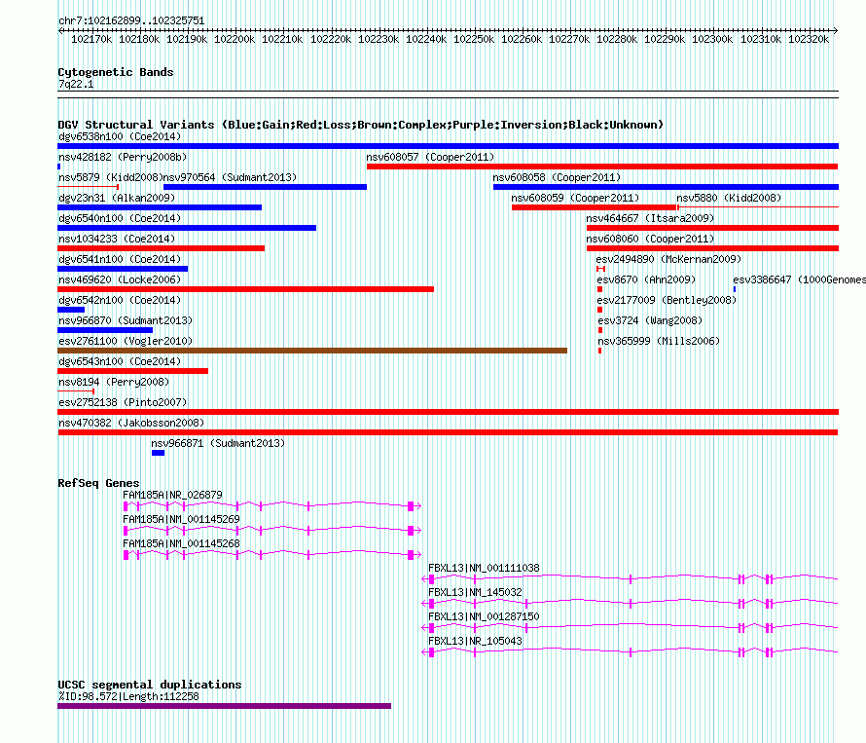Click the purple segmental duplication bar
866x743 pixels.
[224, 706]
